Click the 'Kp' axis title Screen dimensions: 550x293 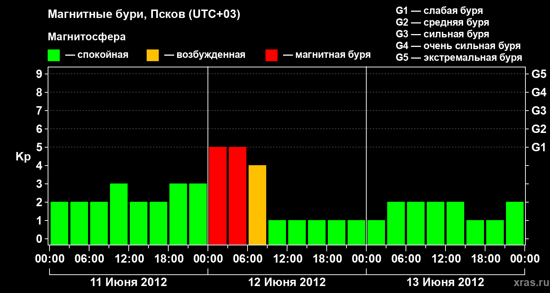[x=23, y=157]
